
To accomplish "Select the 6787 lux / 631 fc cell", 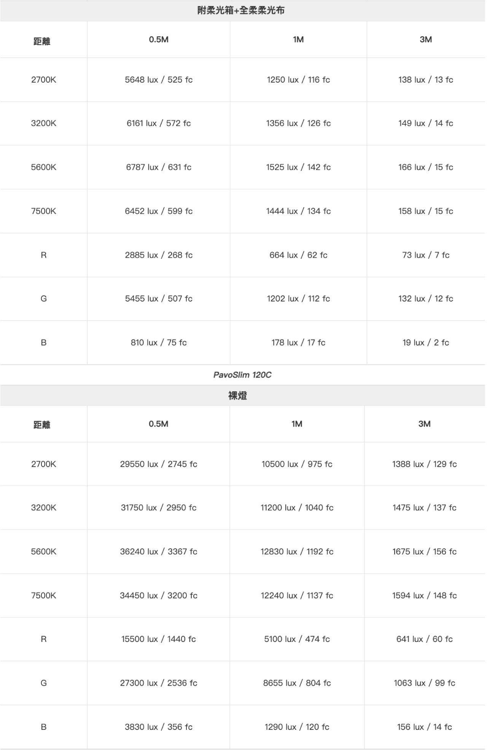I will [159, 167].
